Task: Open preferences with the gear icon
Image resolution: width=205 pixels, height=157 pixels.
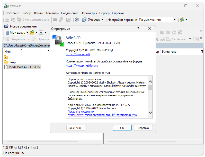Action: [x=77, y=20]
